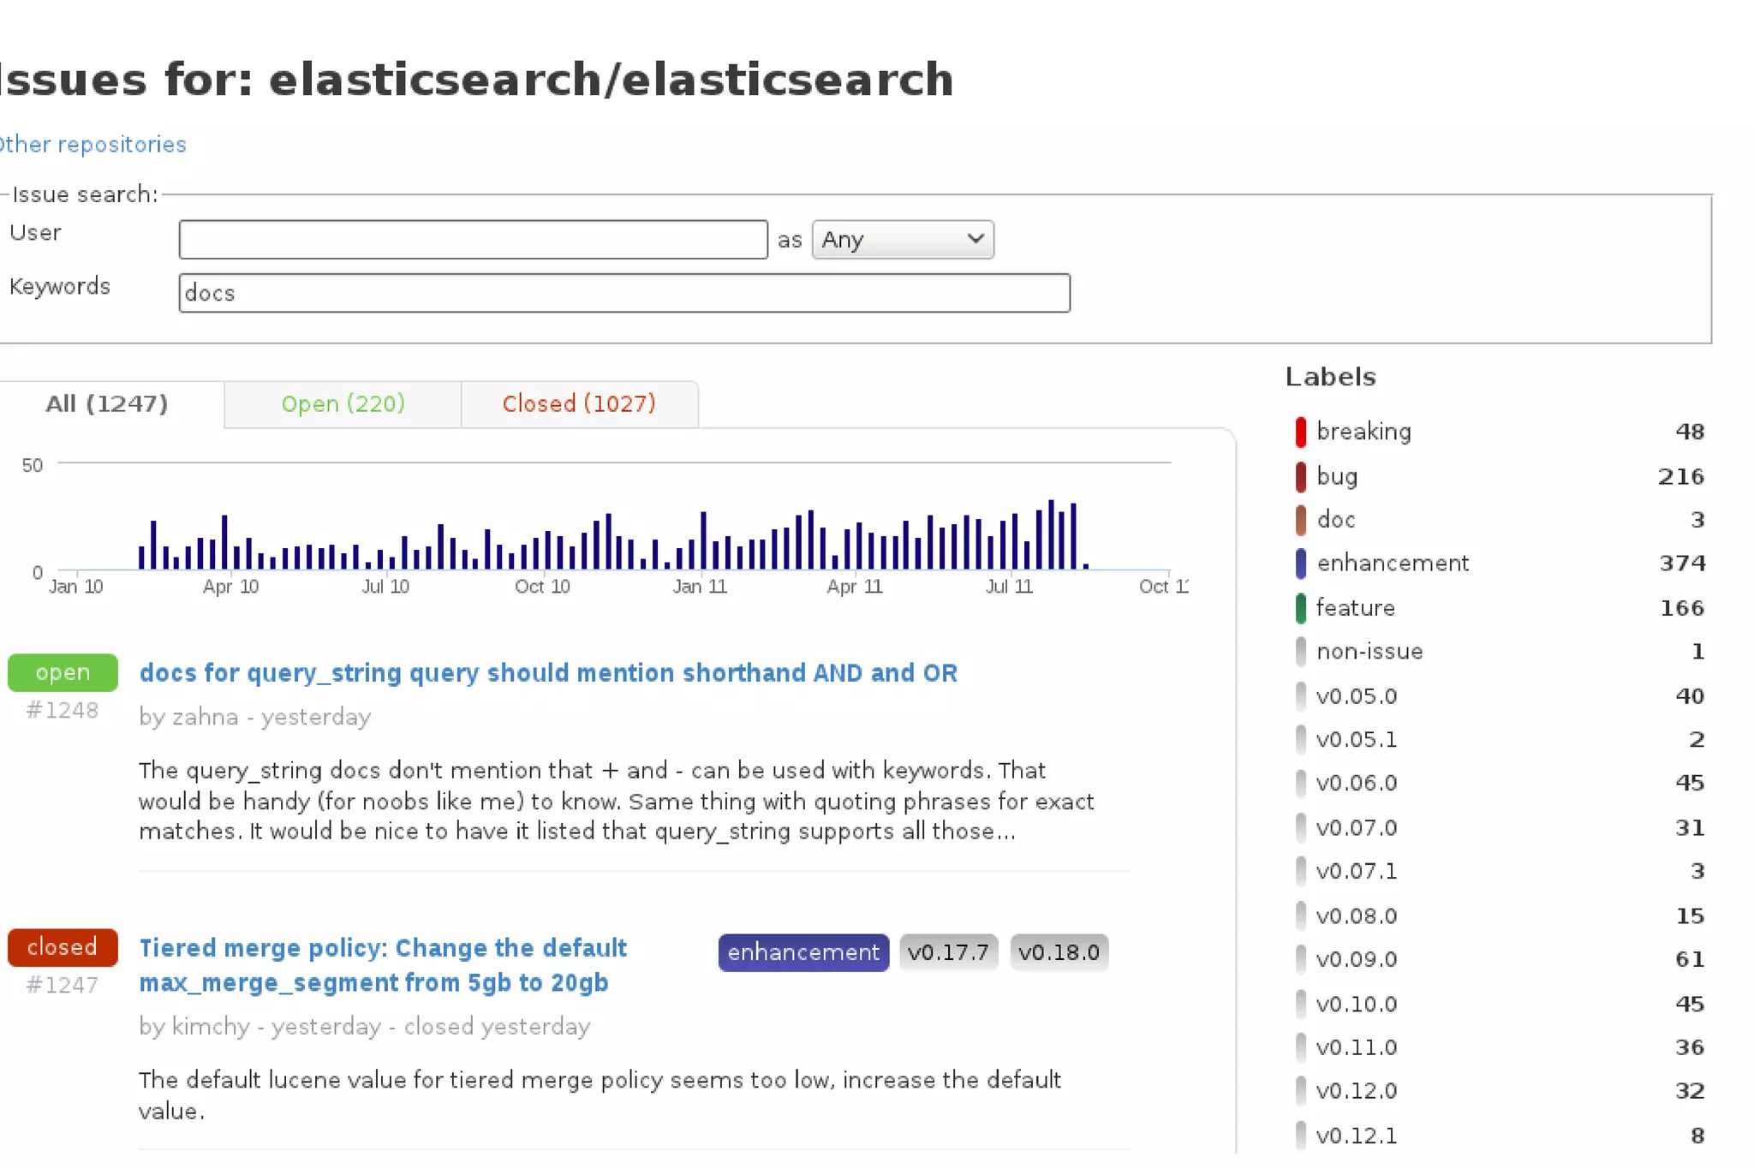The image size is (1754, 1169).
Task: Open issue about query_string shorthand AND and OR
Action: tap(548, 673)
